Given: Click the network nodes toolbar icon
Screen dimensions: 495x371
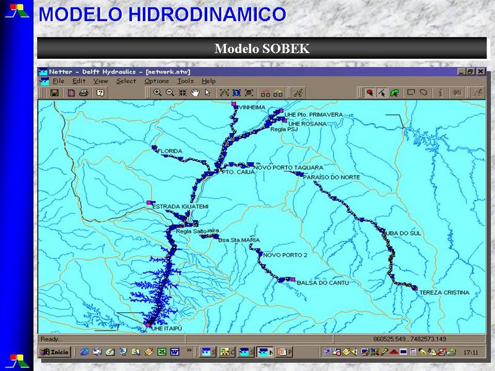Looking at the screenshot, I should pyautogui.click(x=224, y=93).
